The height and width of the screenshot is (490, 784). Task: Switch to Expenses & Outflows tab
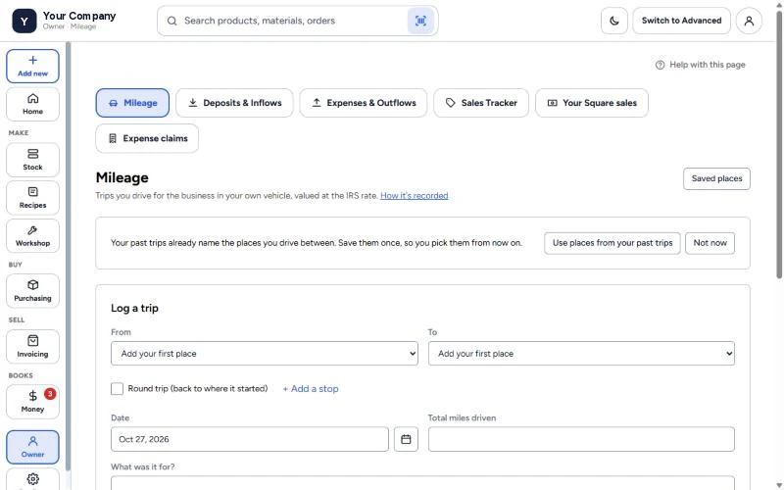[x=363, y=103]
